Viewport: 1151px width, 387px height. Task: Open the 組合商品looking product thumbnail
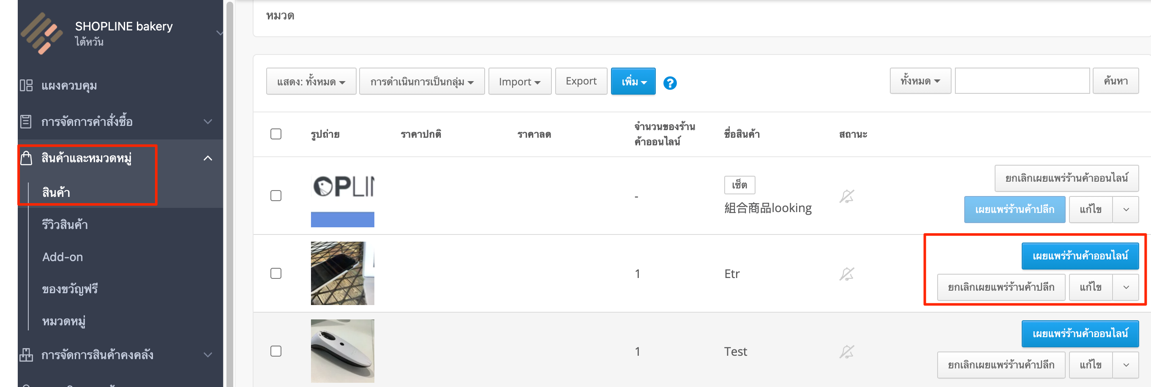pyautogui.click(x=343, y=196)
